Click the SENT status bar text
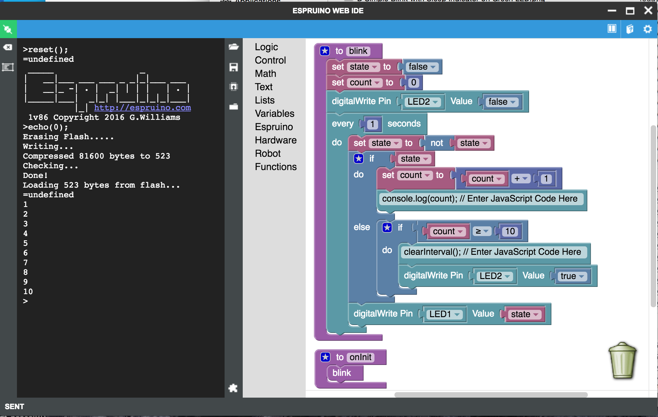Screen dimensions: 658x417 tap(14, 406)
